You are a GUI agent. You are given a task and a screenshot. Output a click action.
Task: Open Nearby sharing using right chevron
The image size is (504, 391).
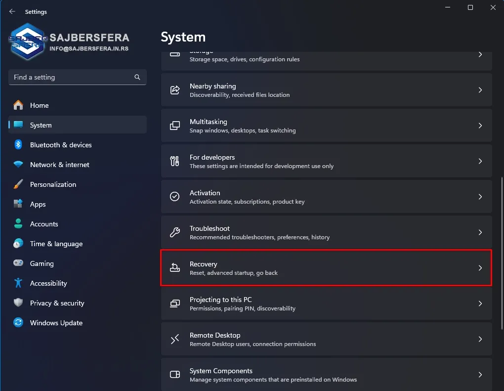(480, 90)
